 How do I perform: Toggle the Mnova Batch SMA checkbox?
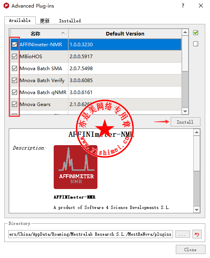(14, 69)
